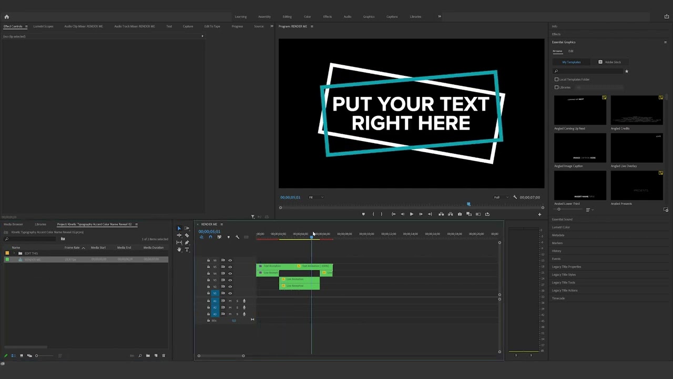673x379 pixels.
Task: Click Export Frame camera icon
Action: (x=460, y=214)
